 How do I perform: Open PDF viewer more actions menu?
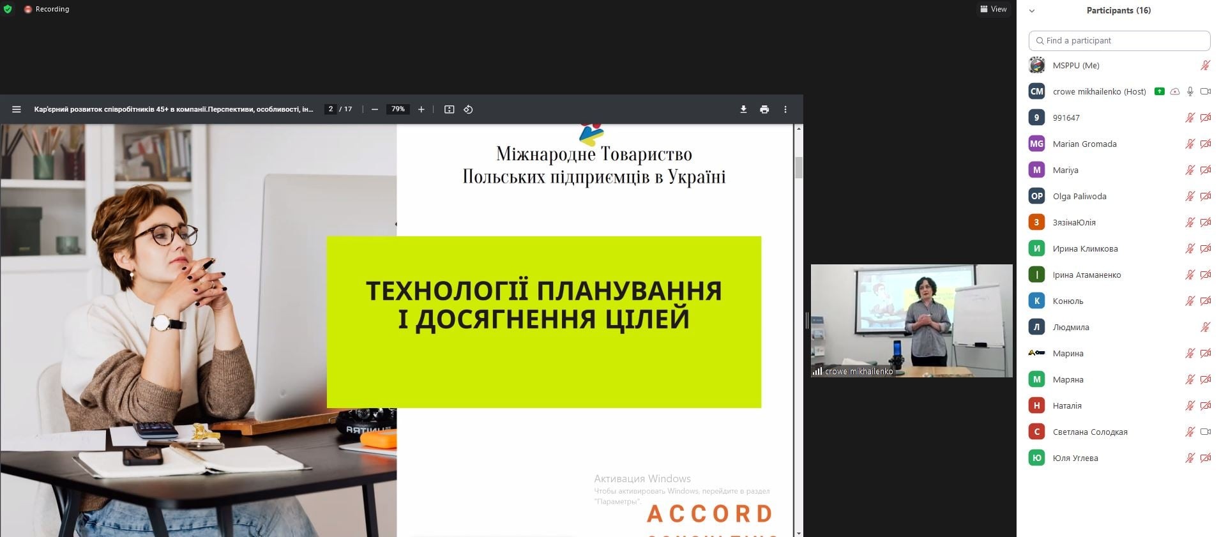tap(785, 110)
